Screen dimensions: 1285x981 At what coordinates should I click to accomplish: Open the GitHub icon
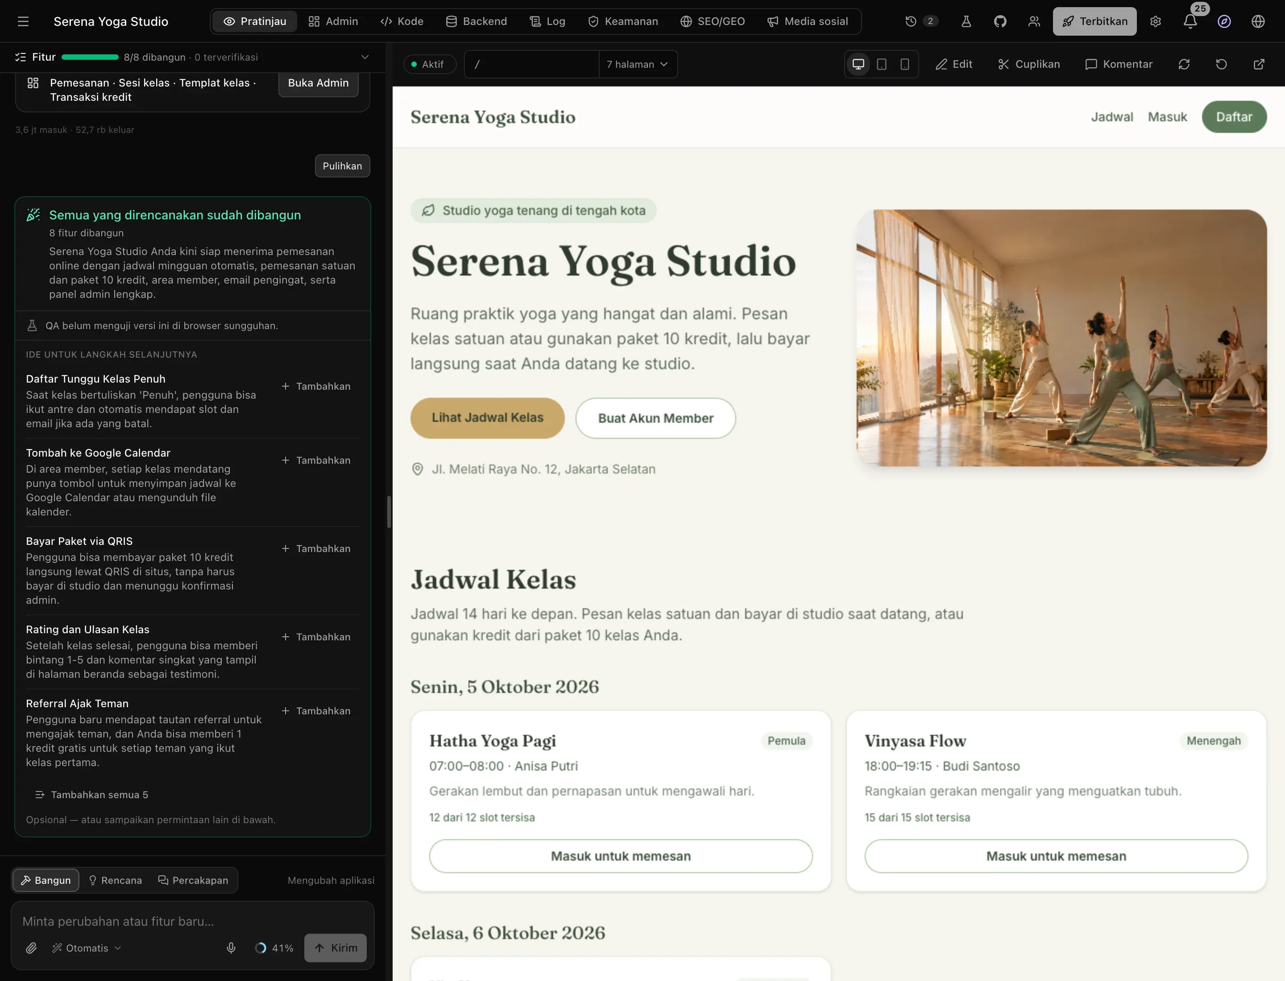pos(1000,21)
